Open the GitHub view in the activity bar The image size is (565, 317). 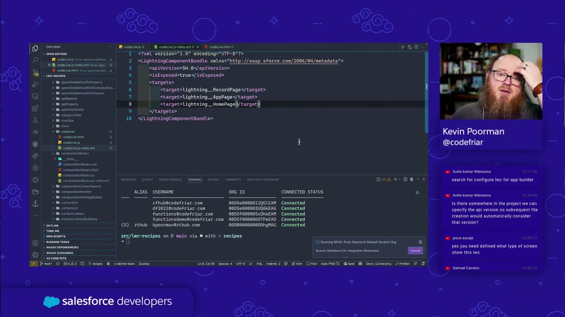[x=35, y=144]
